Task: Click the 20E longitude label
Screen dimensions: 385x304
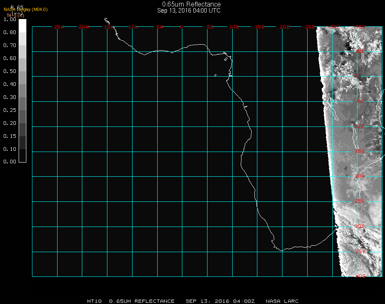Action: point(284,27)
